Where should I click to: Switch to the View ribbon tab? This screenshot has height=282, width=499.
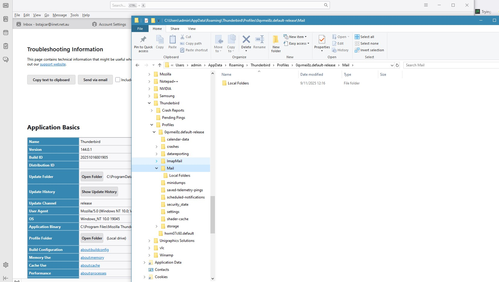[192, 29]
